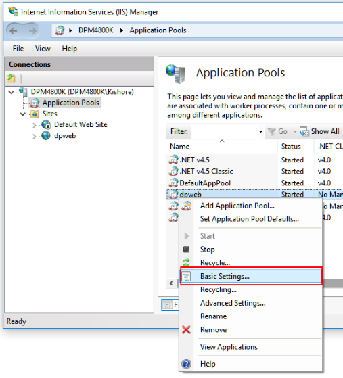Click the back navigation arrow
The width and height of the screenshot is (343, 378).
pyautogui.click(x=14, y=30)
